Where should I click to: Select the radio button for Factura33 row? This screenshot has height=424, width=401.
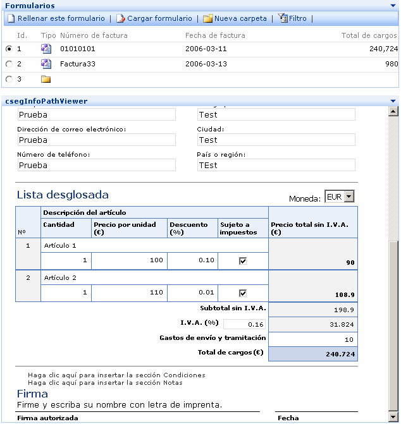point(9,64)
